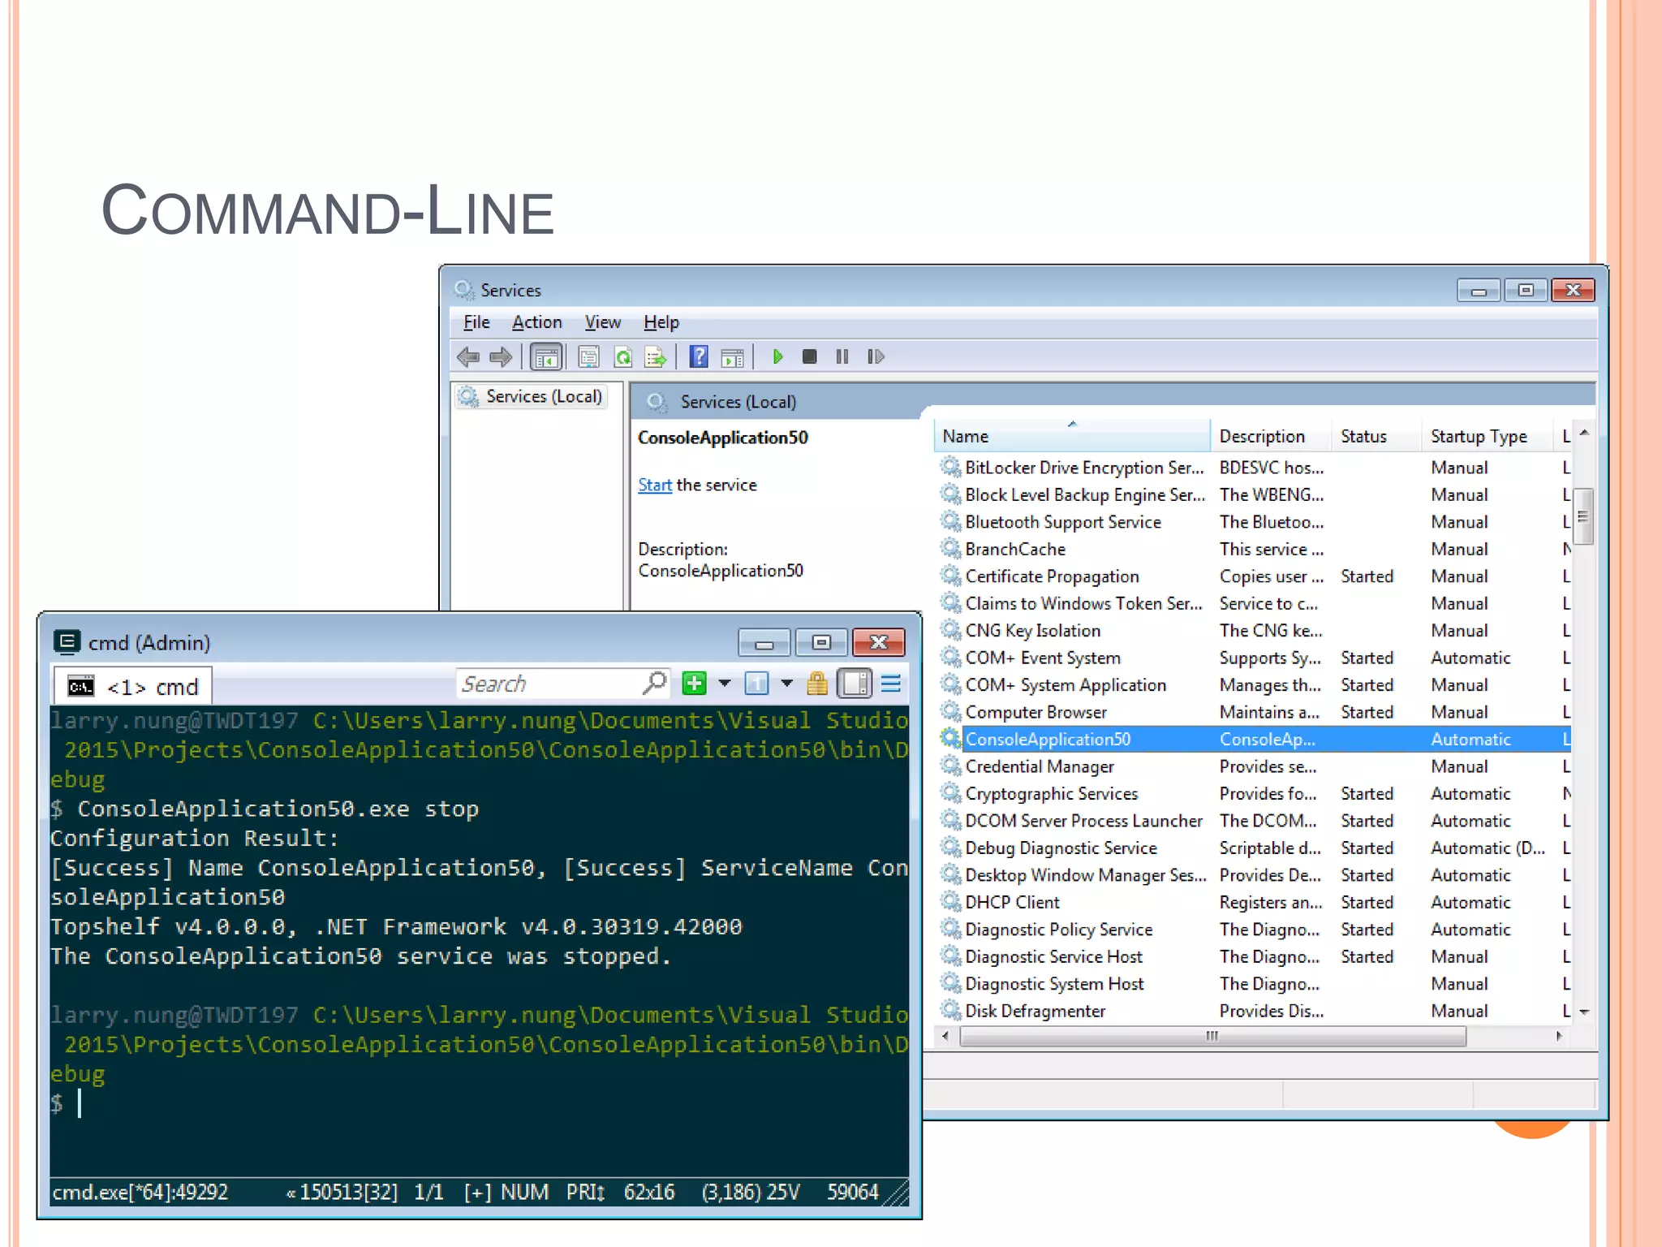Sort by the Startup Type column header
The image size is (1662, 1247).
pos(1487,436)
